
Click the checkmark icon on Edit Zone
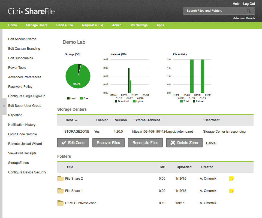(x=64, y=143)
